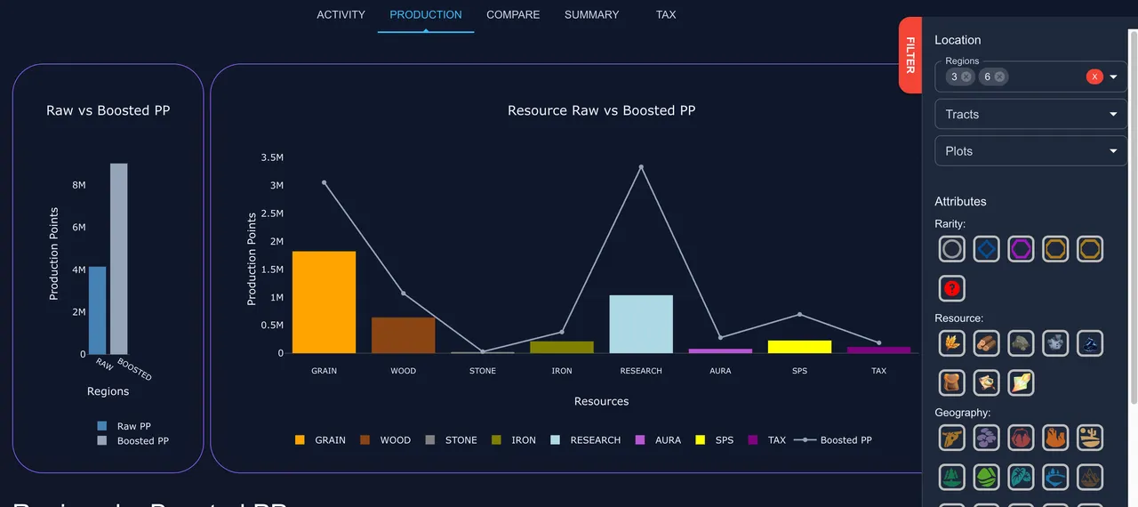Choose the purple hexagon rarity icon
Viewport: 1138px width, 507px height.
click(x=1022, y=248)
